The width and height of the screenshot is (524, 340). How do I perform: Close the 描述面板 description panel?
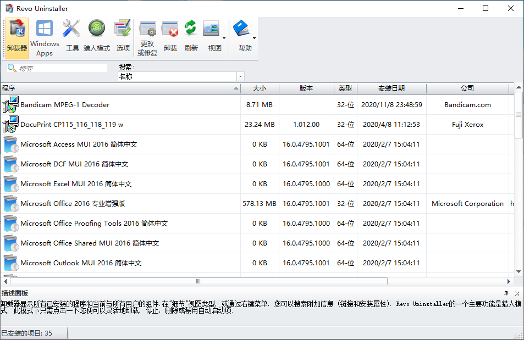[517, 293]
